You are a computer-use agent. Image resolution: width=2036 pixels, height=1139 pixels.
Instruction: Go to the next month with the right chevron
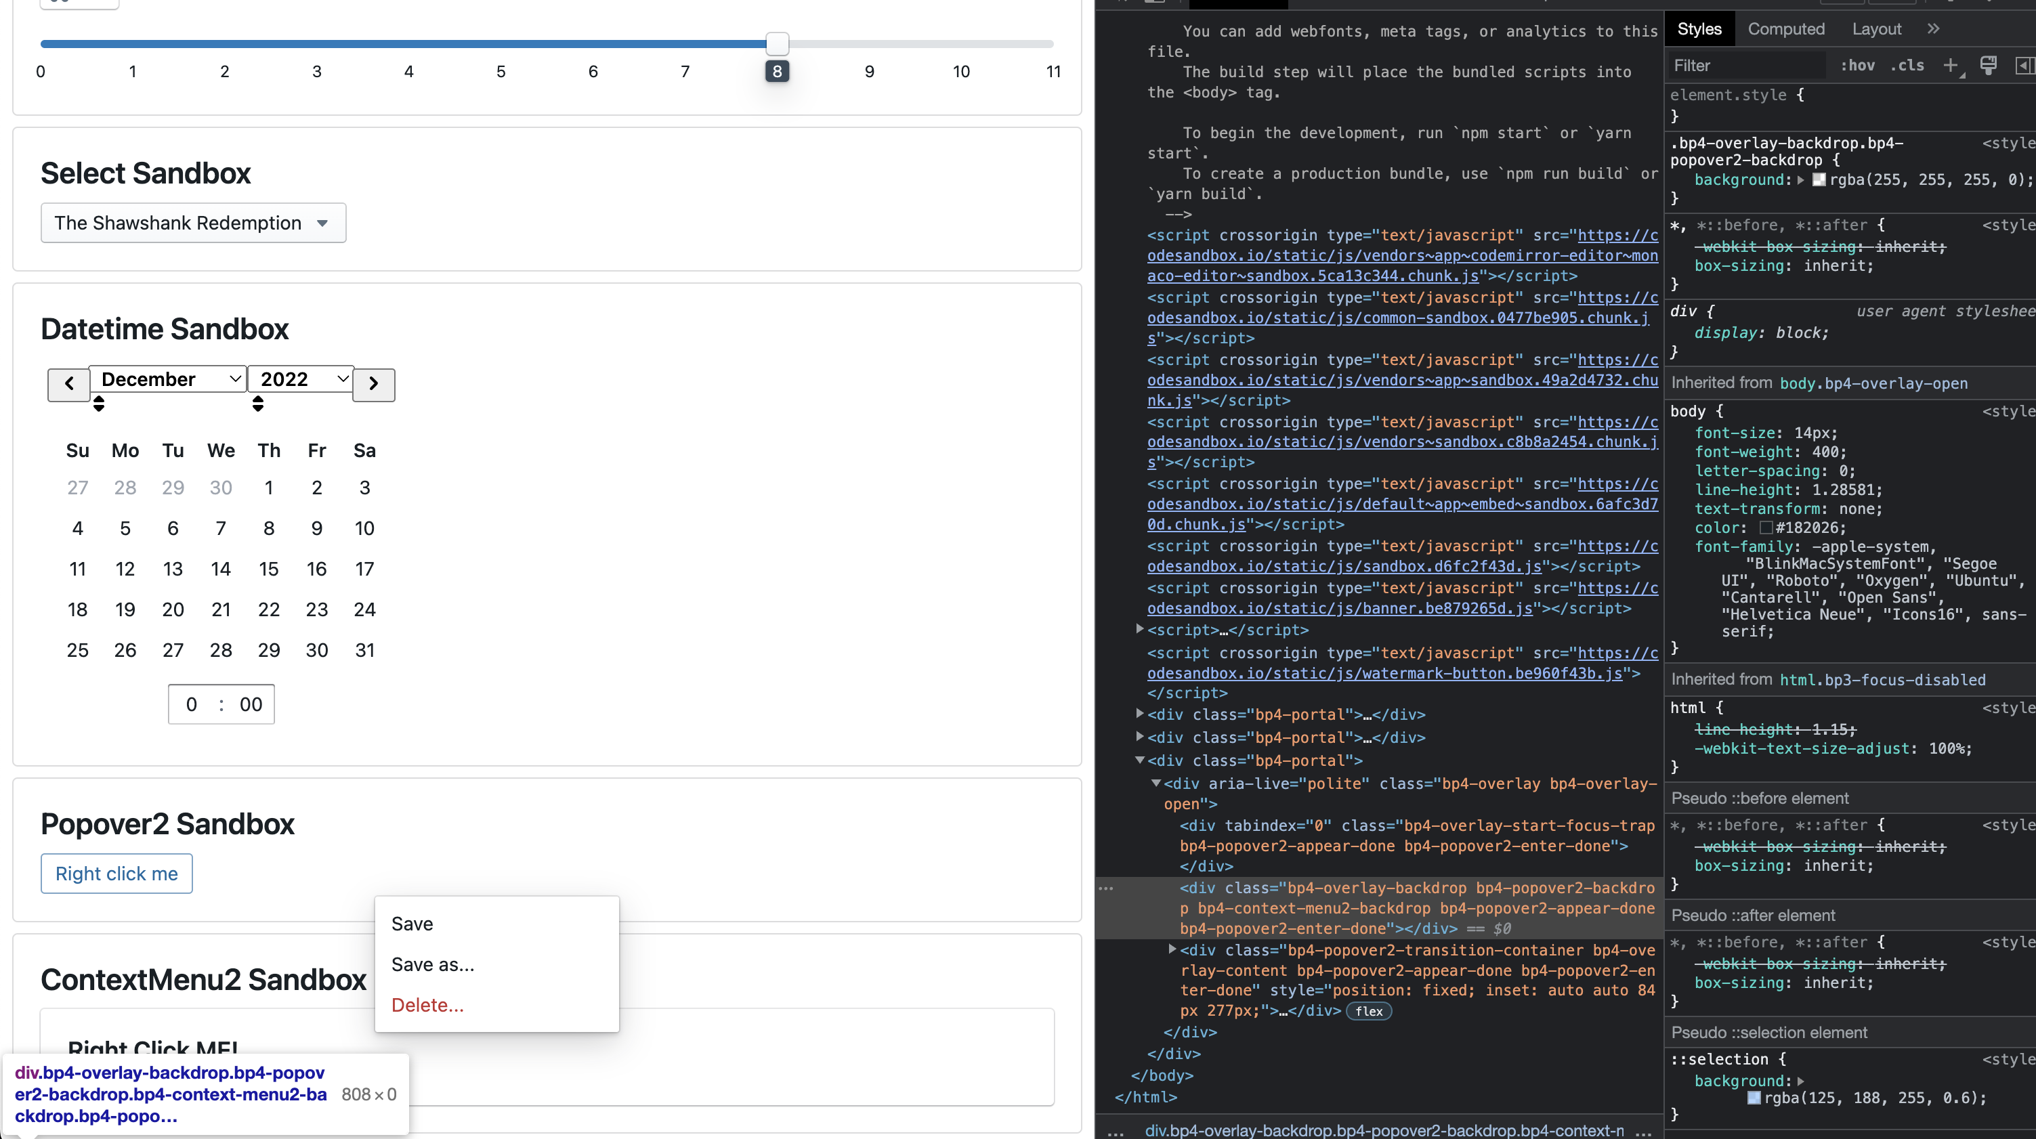coord(373,385)
